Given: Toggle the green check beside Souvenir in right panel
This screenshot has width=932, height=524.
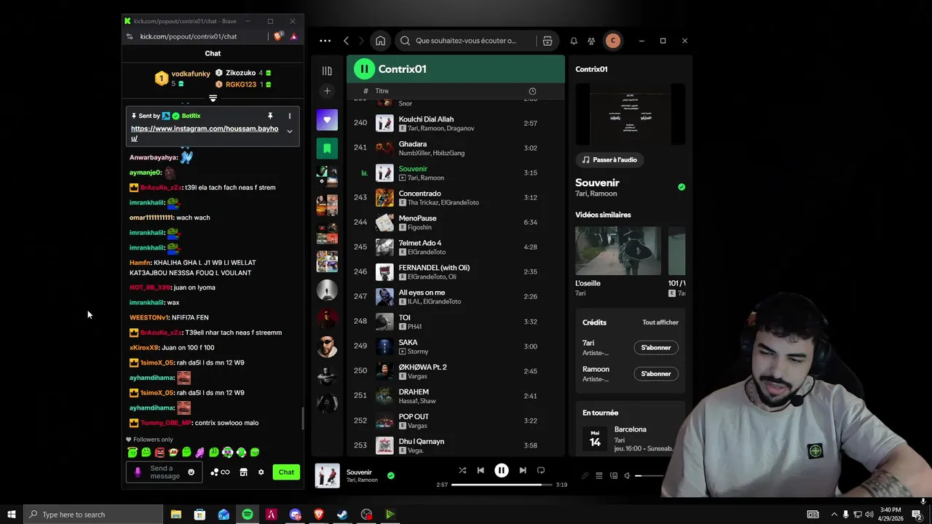Looking at the screenshot, I should click(682, 187).
